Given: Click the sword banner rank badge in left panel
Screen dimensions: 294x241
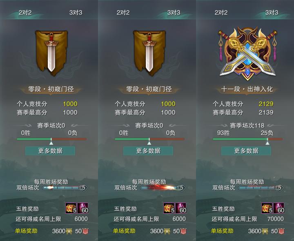Looking at the screenshot, I should [x=51, y=53].
